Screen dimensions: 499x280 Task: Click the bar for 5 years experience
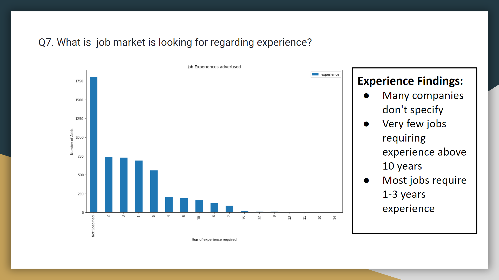[x=154, y=191]
